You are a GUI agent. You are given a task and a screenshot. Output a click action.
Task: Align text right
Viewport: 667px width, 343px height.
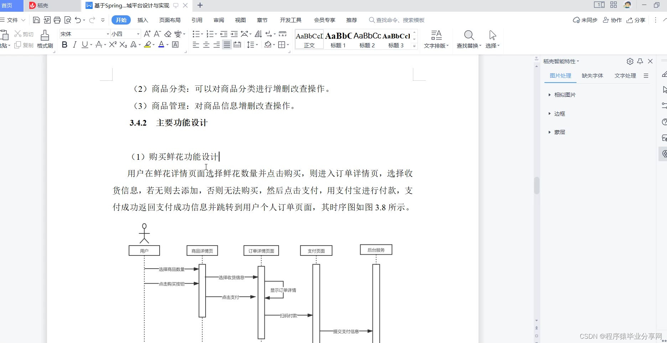(216, 44)
